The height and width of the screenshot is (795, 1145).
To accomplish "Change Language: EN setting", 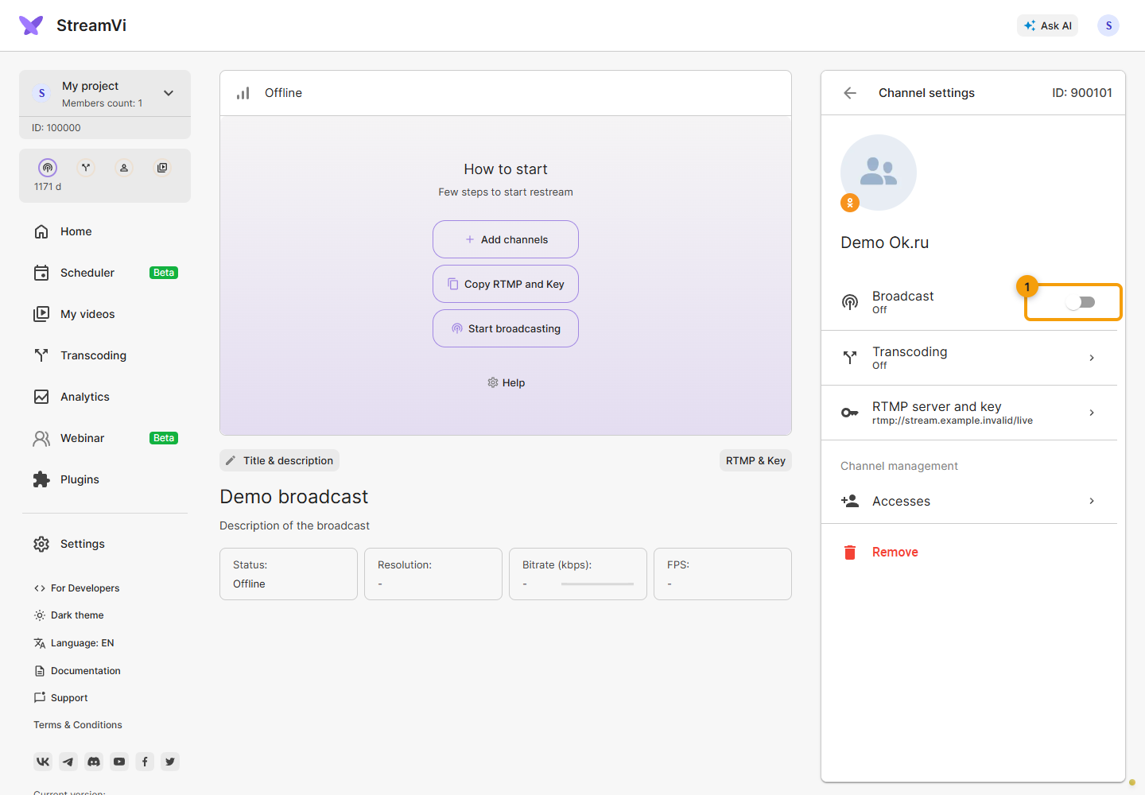I will [x=74, y=643].
